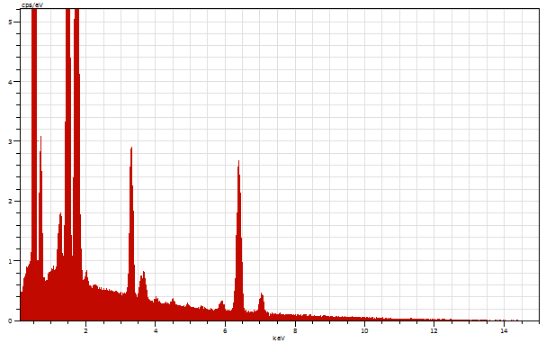Click the '12' tick label on x-axis
The width and height of the screenshot is (546, 343).
pos(434,330)
